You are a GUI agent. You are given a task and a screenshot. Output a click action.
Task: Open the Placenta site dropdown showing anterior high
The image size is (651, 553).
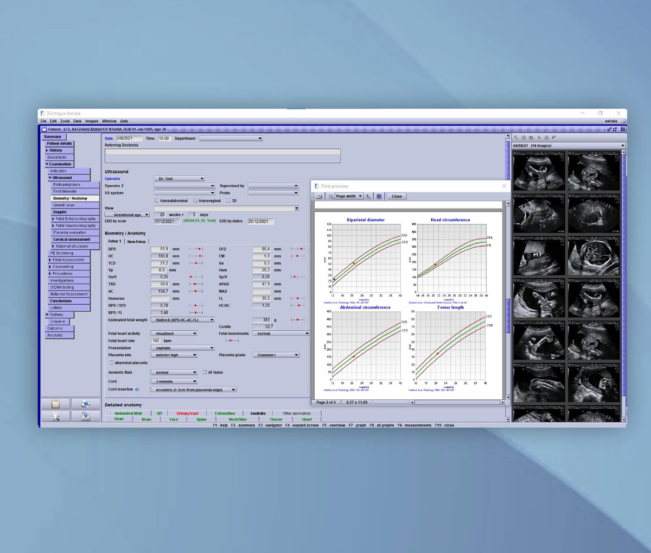point(174,355)
